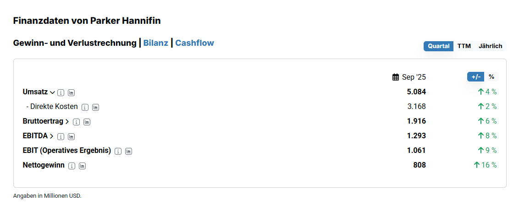Open the Bilanz link

155,43
